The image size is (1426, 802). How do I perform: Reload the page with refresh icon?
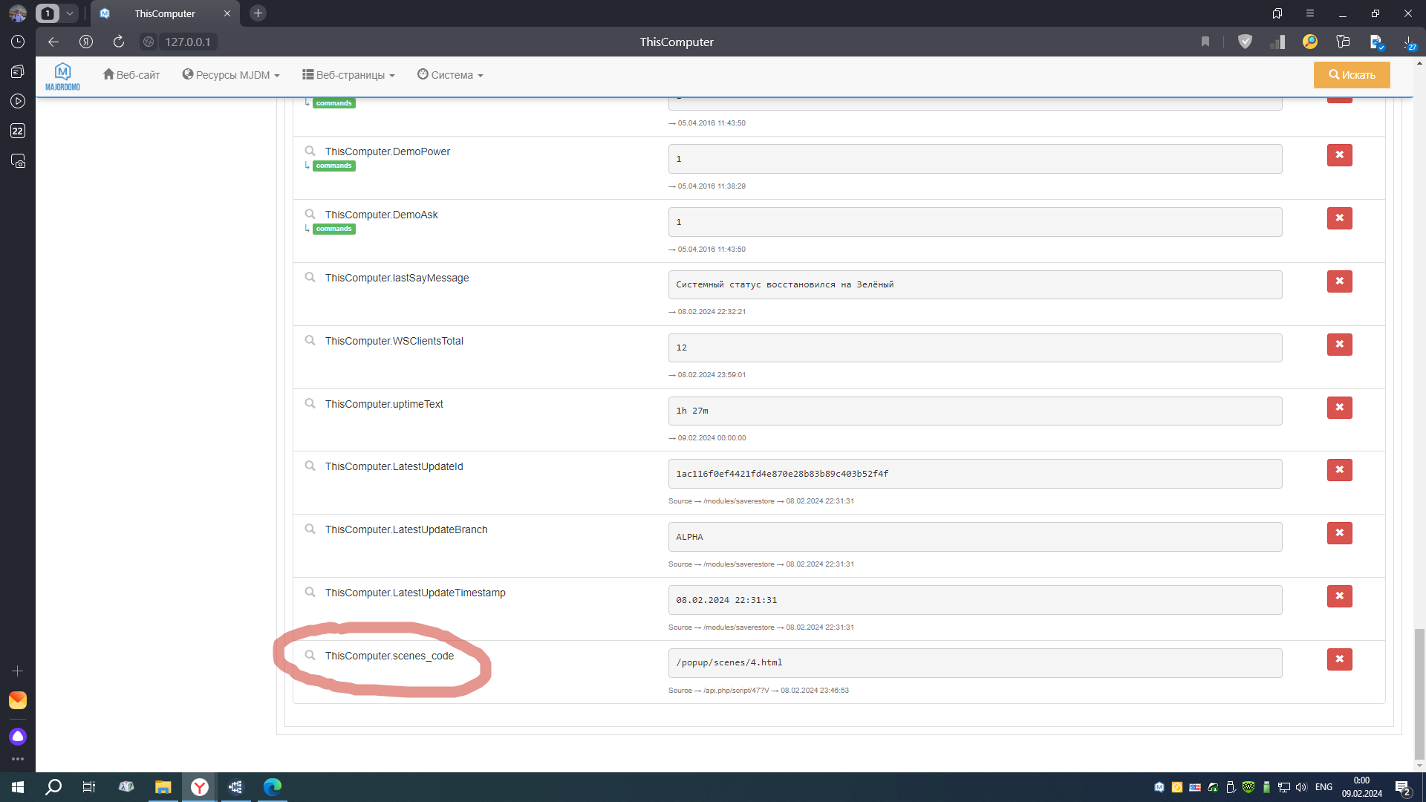119,42
